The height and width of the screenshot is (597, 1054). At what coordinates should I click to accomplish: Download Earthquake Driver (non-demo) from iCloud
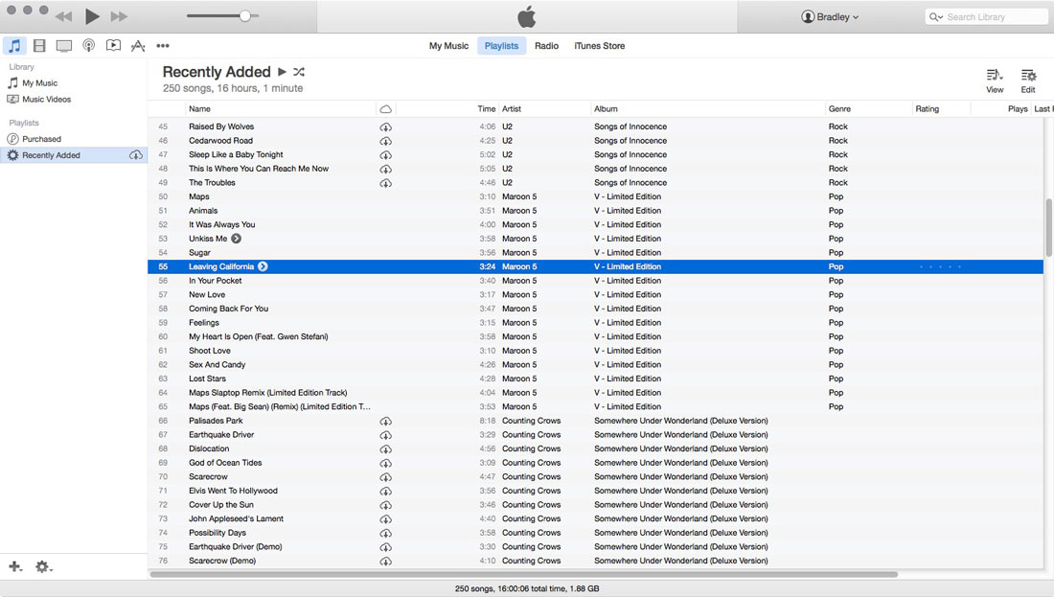pos(386,436)
